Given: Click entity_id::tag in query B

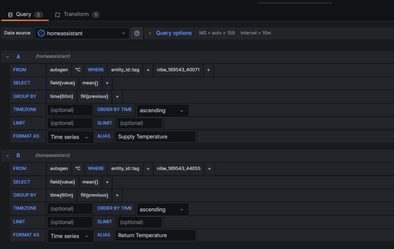Looking at the screenshot, I should (x=125, y=168).
